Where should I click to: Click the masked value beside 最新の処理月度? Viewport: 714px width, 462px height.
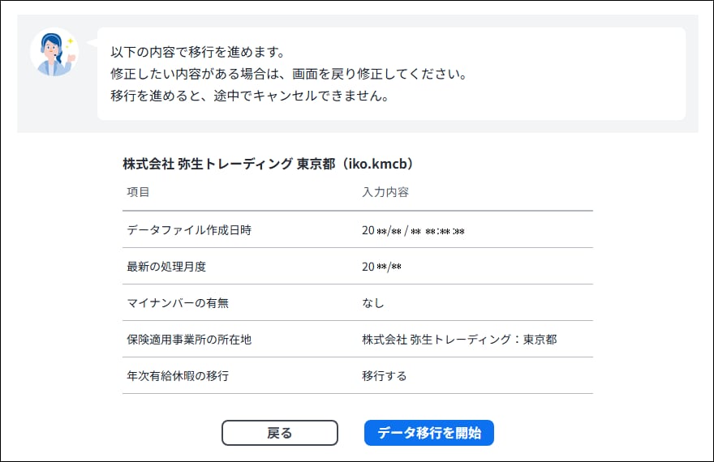coord(381,267)
